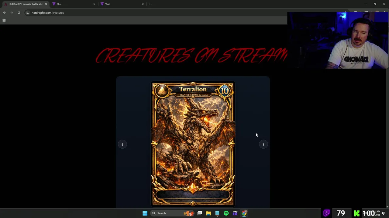Open Google Chrome from the taskbar
Viewport: 389px width, 218px height.
point(244,213)
